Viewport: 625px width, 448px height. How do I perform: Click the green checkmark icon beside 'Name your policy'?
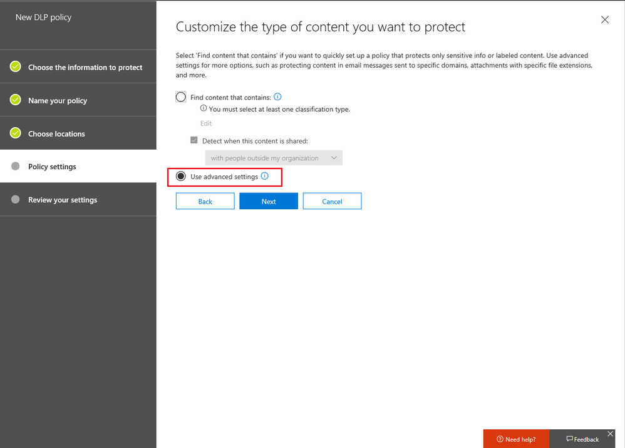pos(16,100)
